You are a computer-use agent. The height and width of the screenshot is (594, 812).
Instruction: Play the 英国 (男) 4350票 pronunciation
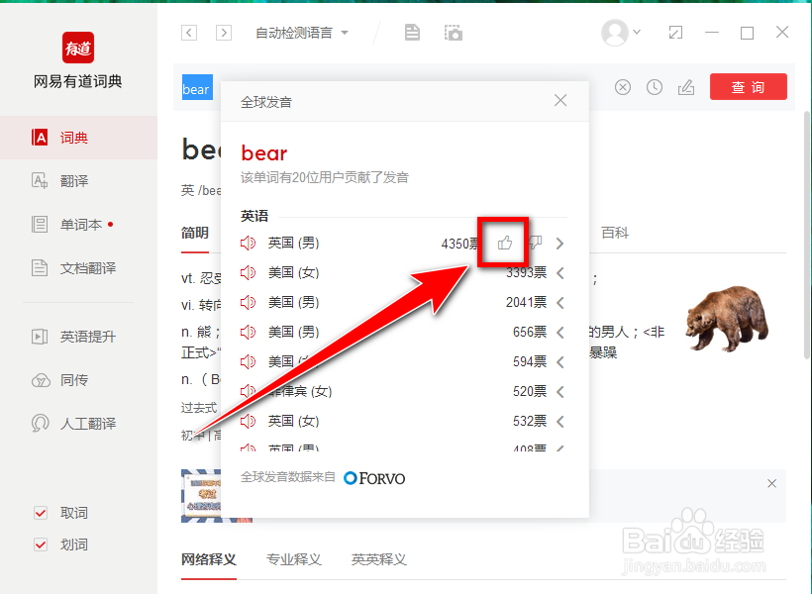[248, 243]
